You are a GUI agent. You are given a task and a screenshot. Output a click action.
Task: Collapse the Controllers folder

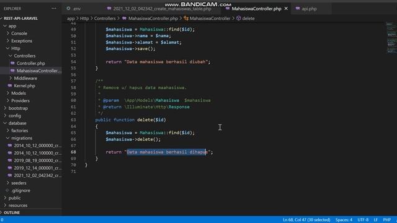(x=25, y=56)
